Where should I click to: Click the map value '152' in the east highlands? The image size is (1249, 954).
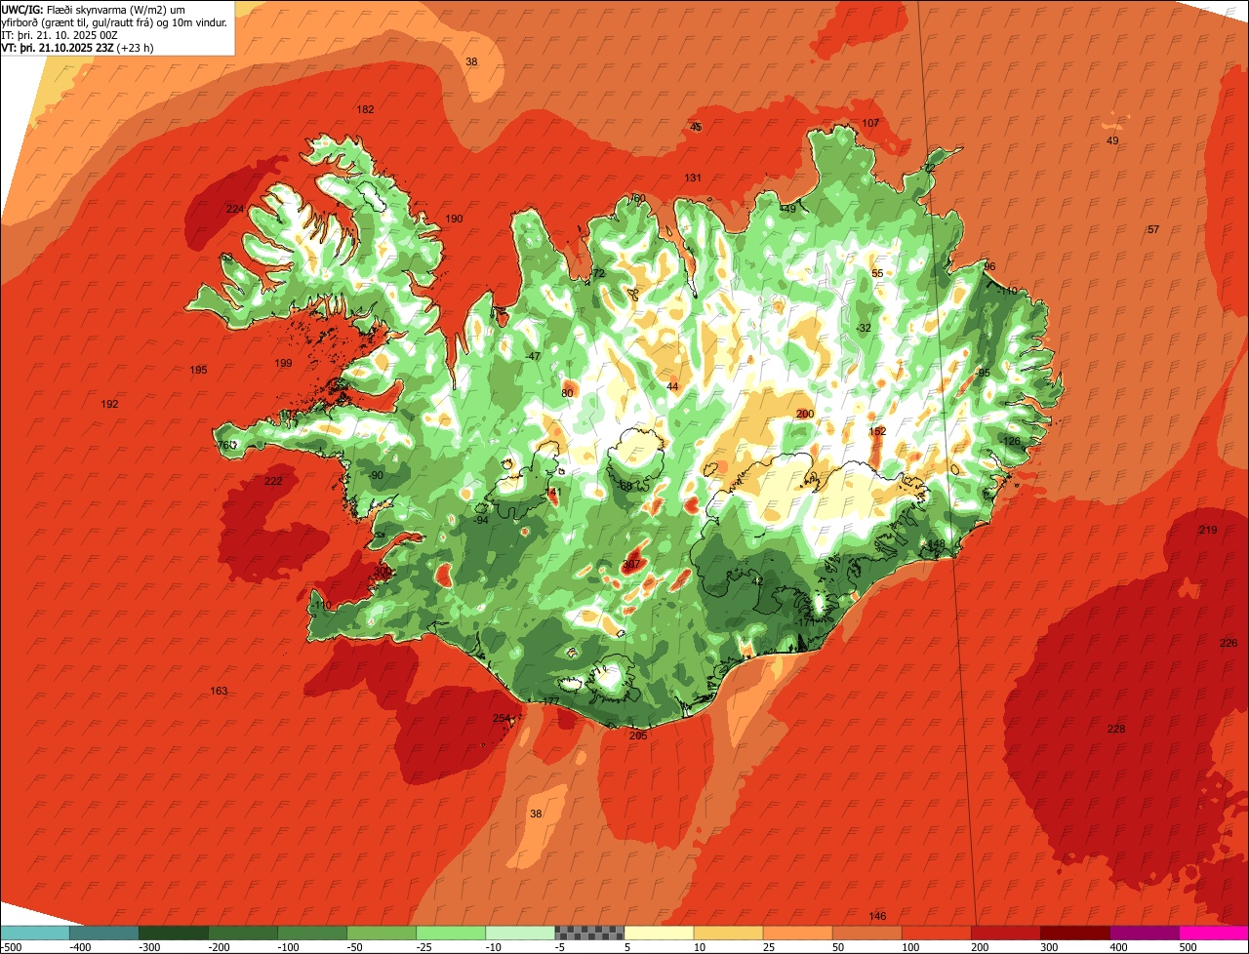click(877, 431)
